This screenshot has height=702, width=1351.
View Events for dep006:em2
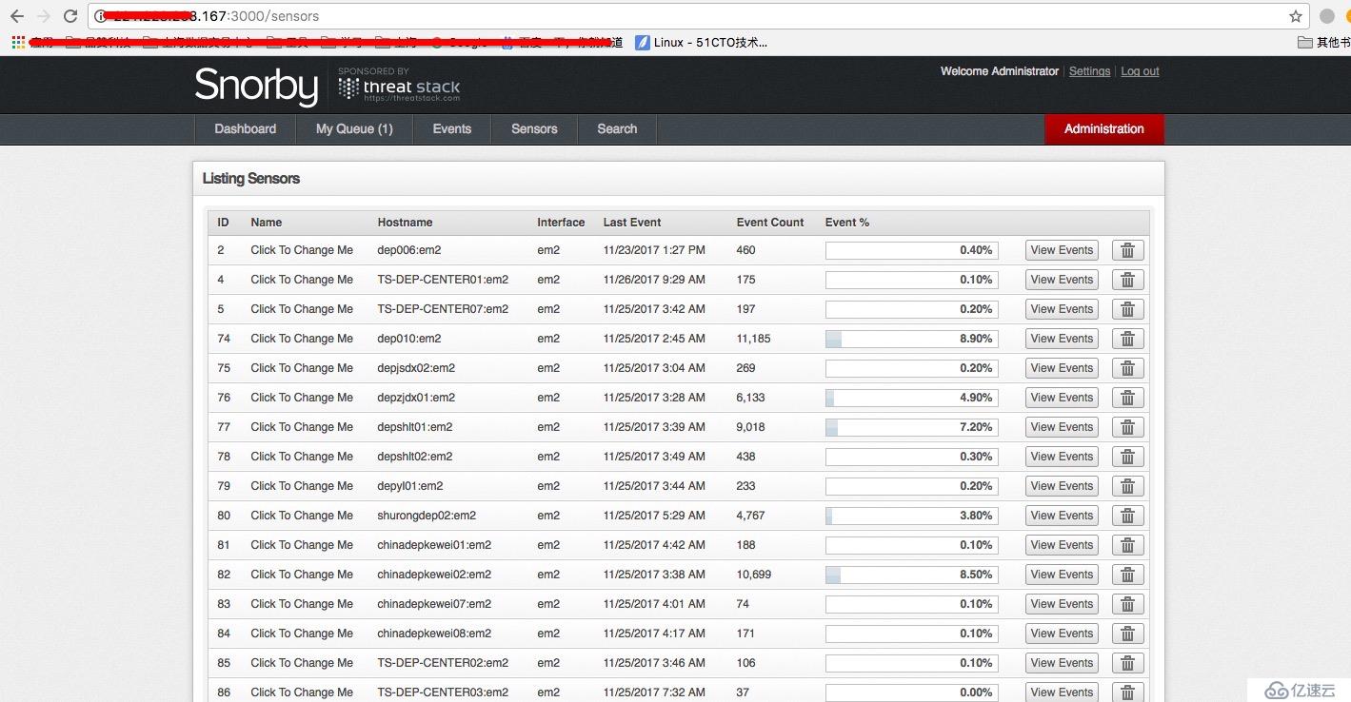coord(1062,250)
